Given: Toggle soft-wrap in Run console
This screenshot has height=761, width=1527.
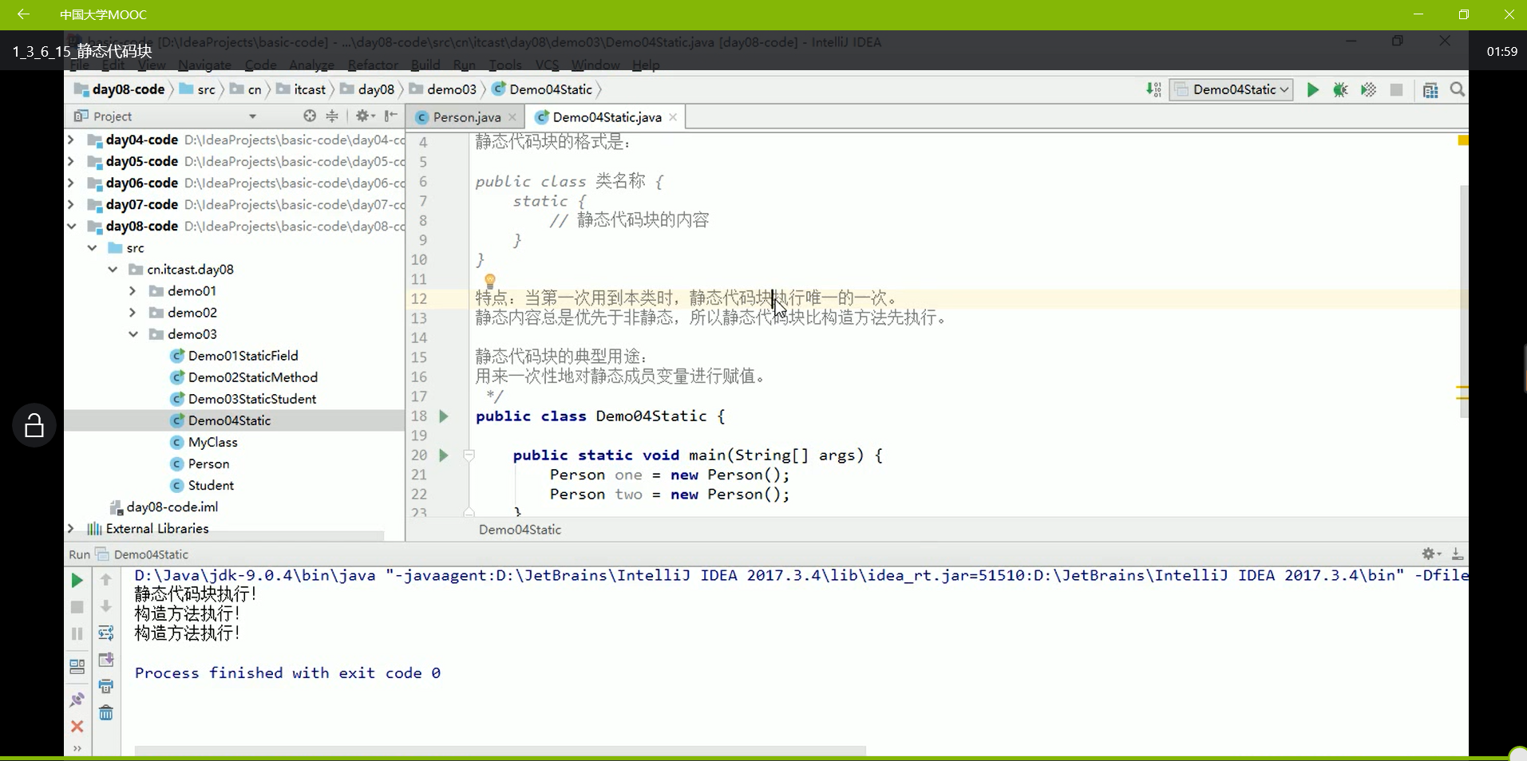Looking at the screenshot, I should point(105,633).
